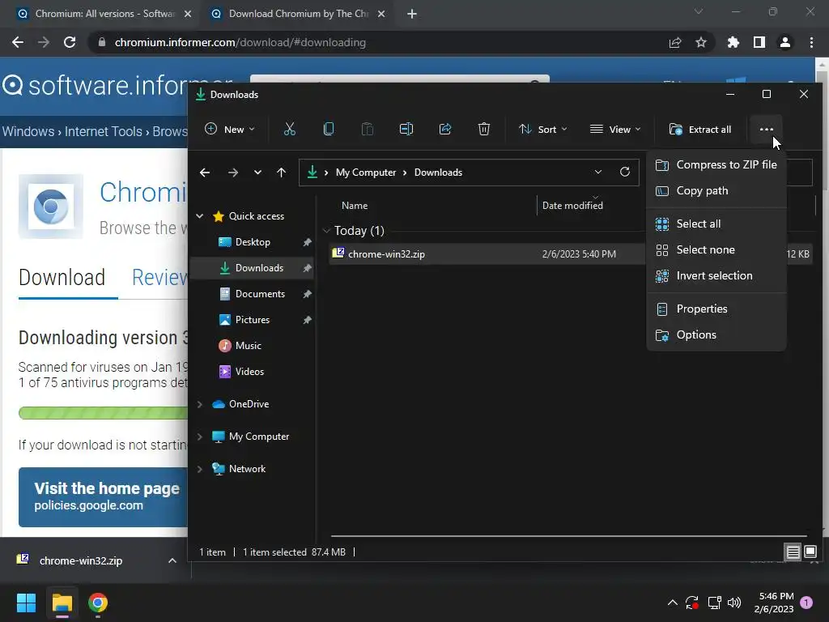The width and height of the screenshot is (829, 622).
Task: Open recent locations dropdown arrow
Action: [257, 173]
